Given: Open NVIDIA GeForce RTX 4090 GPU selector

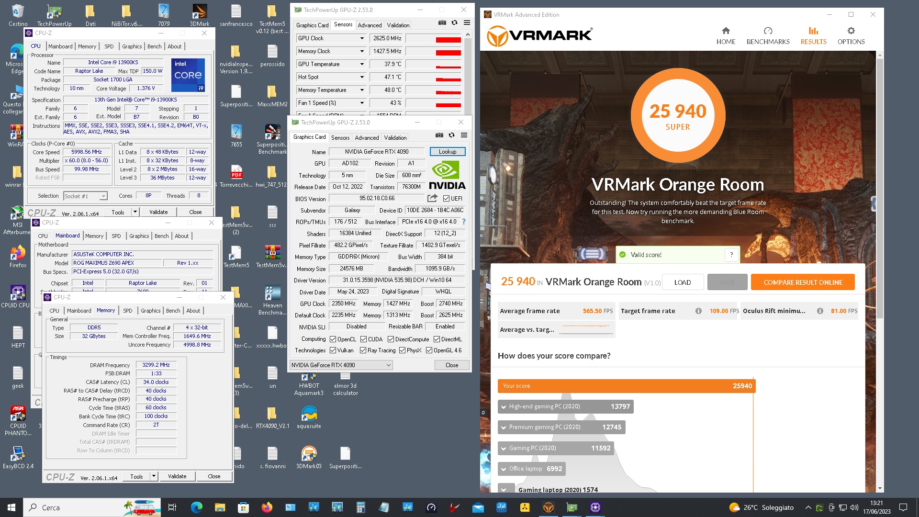Looking at the screenshot, I should (341, 365).
